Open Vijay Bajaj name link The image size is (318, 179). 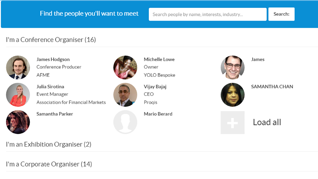(155, 87)
